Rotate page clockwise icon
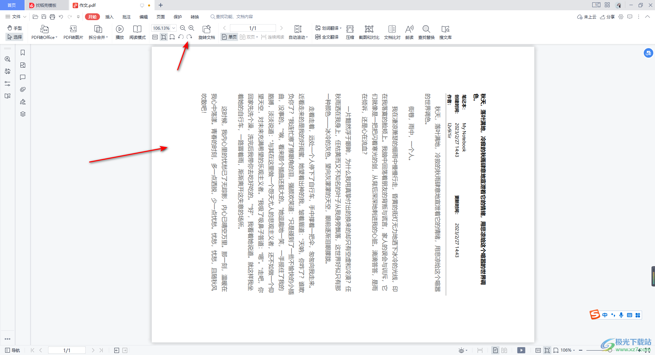Screen dimensions: 655x355 point(189,37)
